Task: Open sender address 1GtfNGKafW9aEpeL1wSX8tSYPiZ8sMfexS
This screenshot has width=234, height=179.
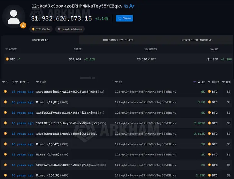Action: [67, 113]
